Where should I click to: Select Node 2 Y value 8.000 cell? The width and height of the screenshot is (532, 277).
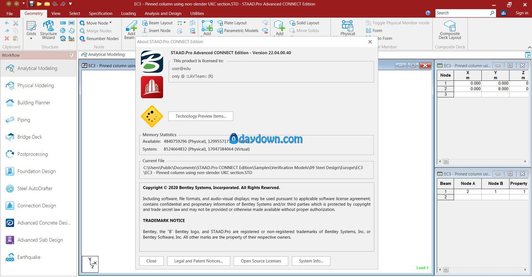[495, 89]
